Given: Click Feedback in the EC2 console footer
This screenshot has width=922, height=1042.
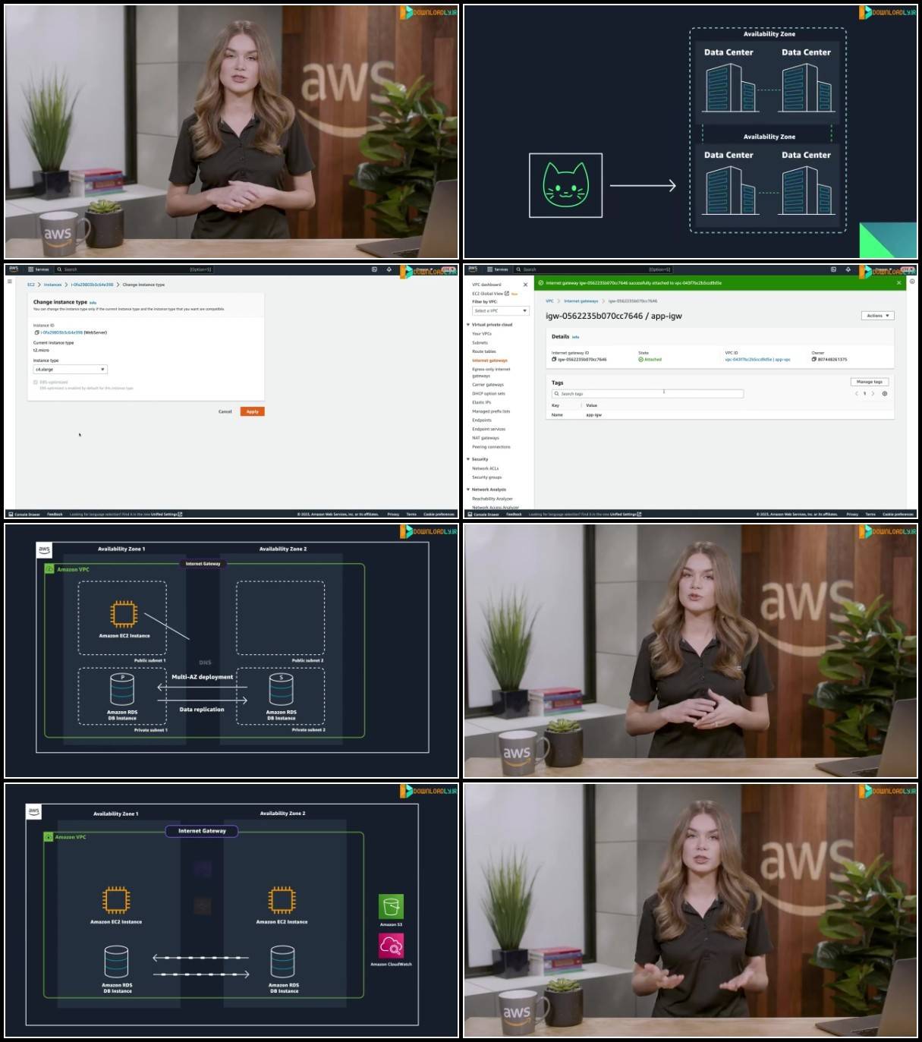Looking at the screenshot, I should coord(55,514).
